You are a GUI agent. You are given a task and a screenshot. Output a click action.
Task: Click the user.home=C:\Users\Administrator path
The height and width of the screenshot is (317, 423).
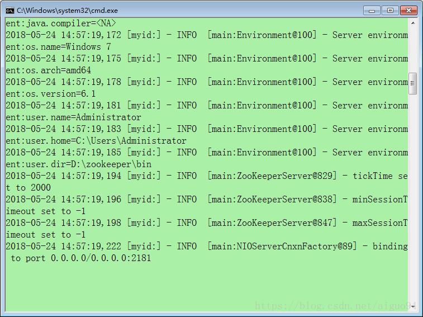pyautogui.click(x=96, y=141)
